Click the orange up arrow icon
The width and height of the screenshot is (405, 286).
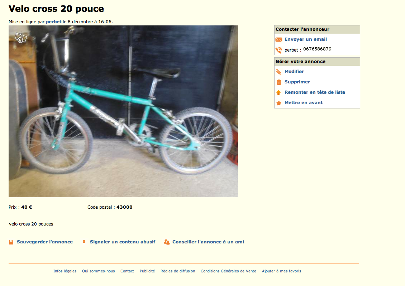coord(278,92)
